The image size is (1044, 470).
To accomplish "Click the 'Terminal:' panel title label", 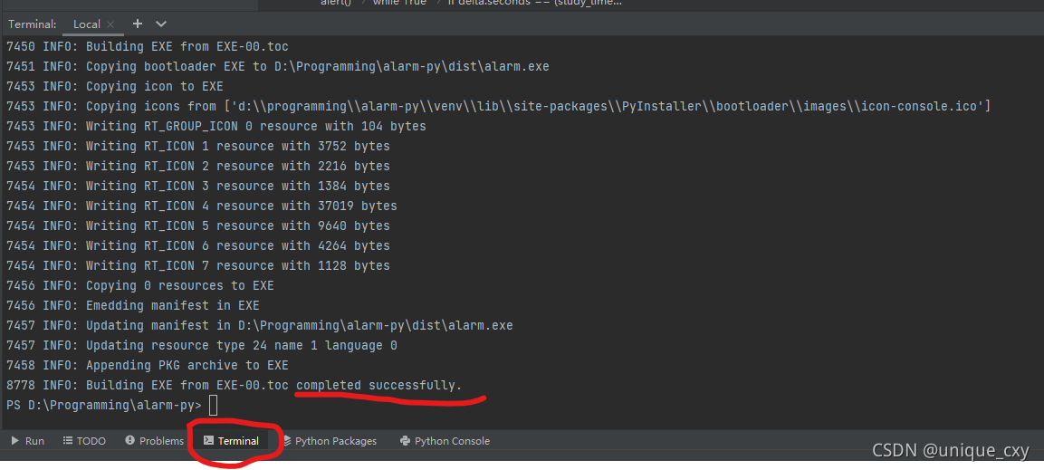I will pyautogui.click(x=33, y=24).
